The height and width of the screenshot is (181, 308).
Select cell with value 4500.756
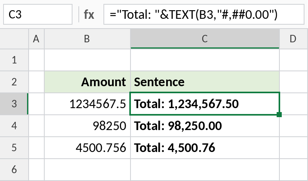(87, 148)
